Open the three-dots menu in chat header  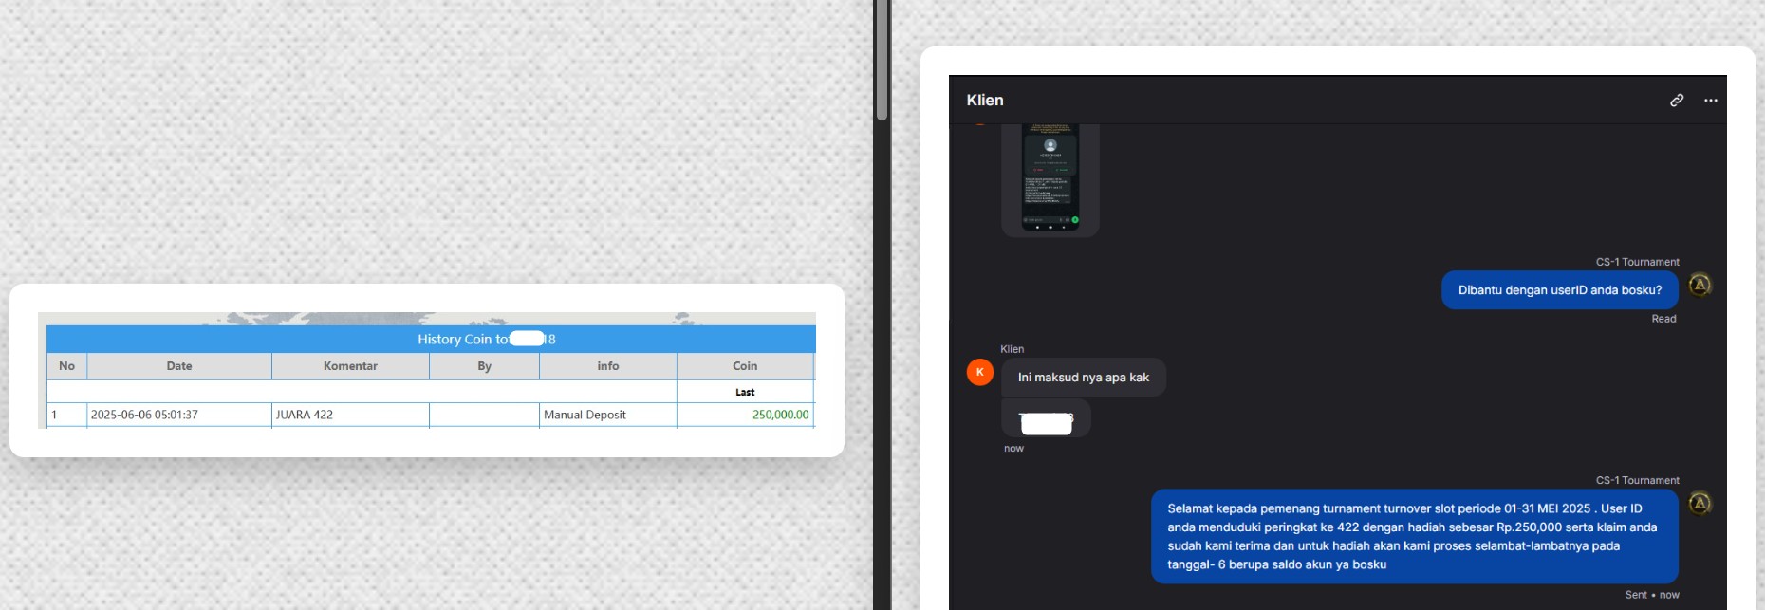(x=1711, y=101)
